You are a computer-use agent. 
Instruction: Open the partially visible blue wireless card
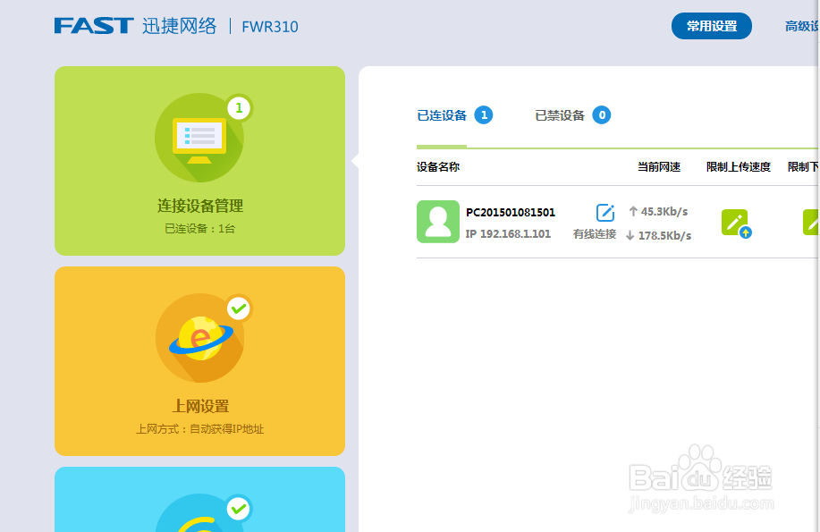coord(199,499)
